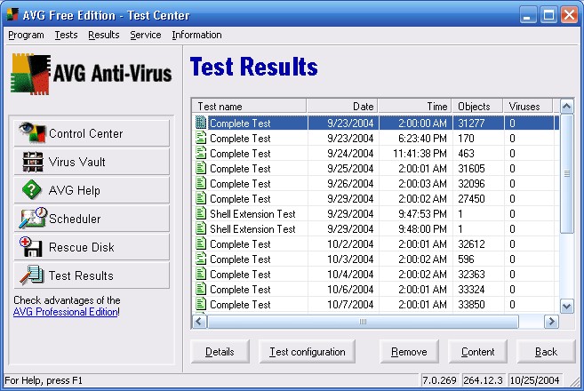Screen dimensions: 584x391
Task: Click the objects value 27450
Action: tap(471, 199)
